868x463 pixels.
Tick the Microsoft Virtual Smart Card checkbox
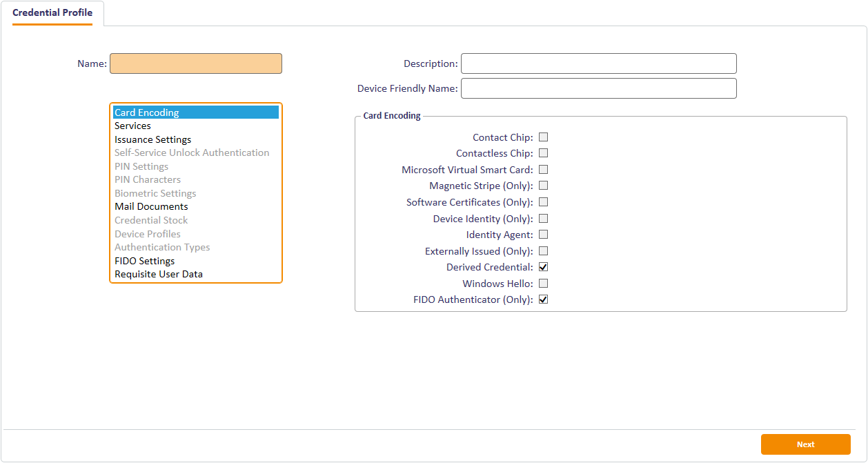tap(543, 170)
